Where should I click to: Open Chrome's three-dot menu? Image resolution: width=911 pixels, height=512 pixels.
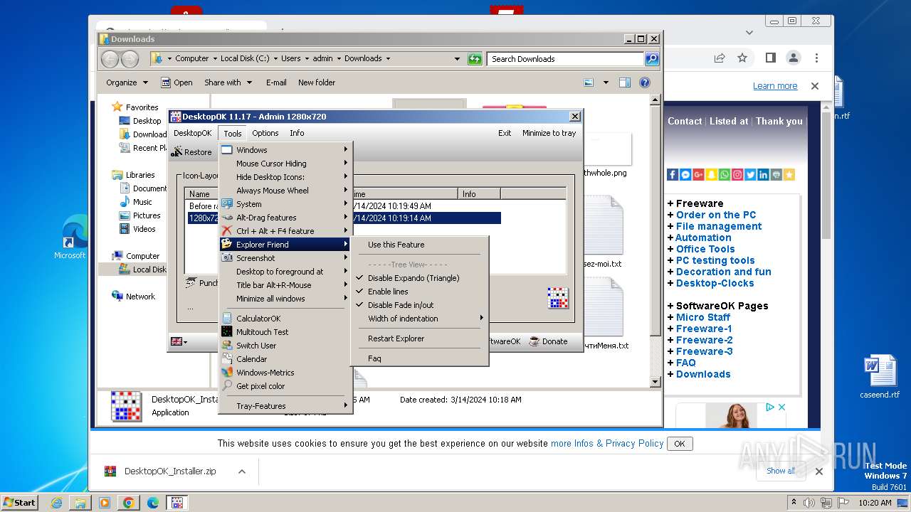pyautogui.click(x=816, y=58)
